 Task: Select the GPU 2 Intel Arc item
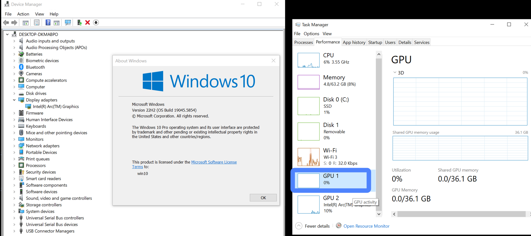(x=335, y=204)
